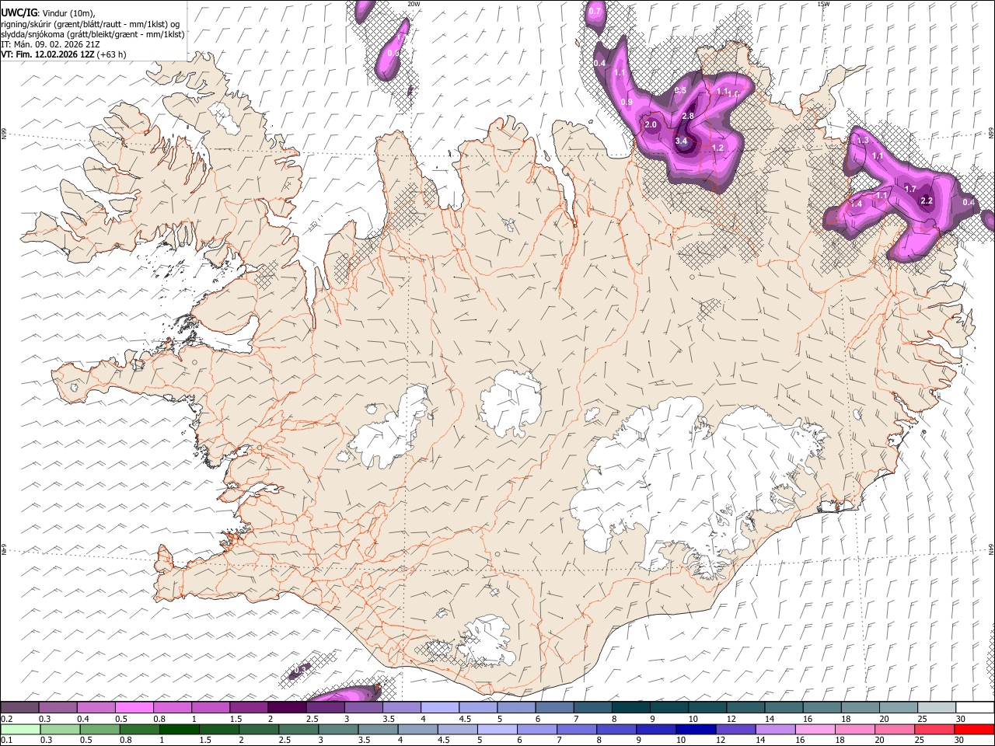Click the 2.8 precipitation value on the map
This screenshot has height=746, width=995.
(x=688, y=117)
